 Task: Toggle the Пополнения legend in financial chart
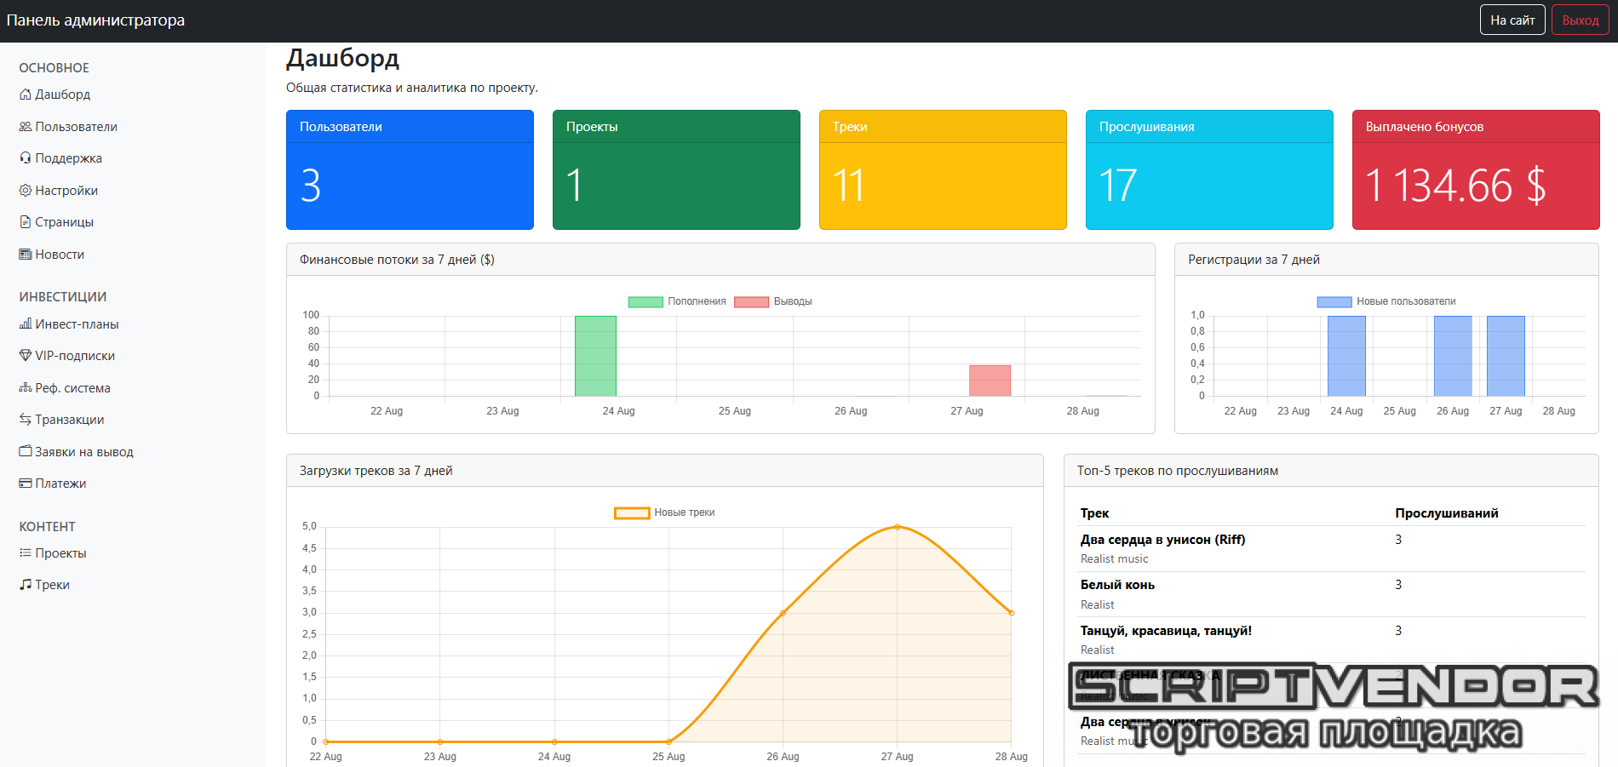tap(677, 301)
